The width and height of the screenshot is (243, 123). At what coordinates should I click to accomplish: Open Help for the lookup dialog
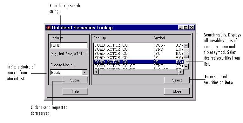[x=75, y=91]
